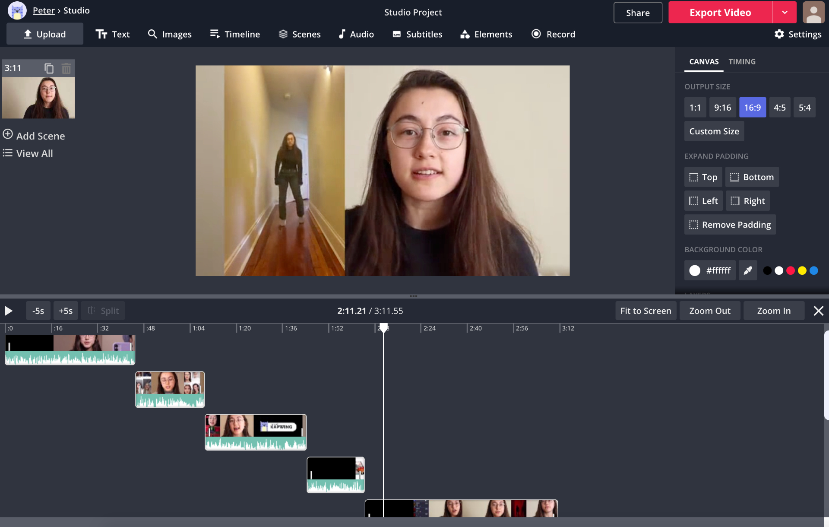Select the fourth mostly black clip
The width and height of the screenshot is (829, 527).
[336, 475]
